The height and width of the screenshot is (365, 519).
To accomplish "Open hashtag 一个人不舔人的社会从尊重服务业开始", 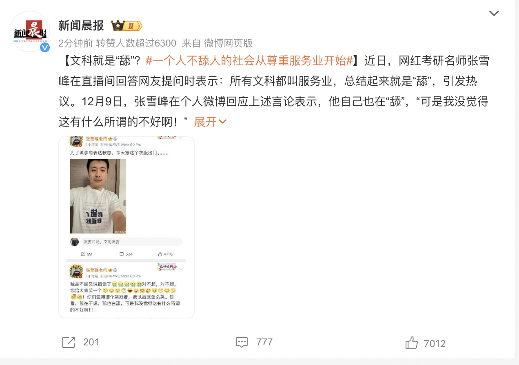I will coord(249,61).
